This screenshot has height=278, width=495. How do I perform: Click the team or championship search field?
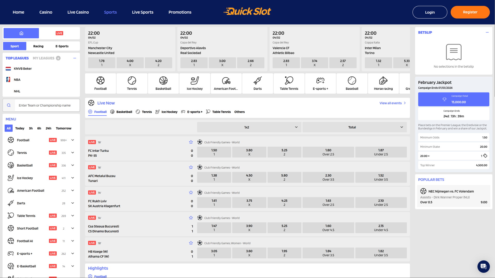[x=47, y=105]
